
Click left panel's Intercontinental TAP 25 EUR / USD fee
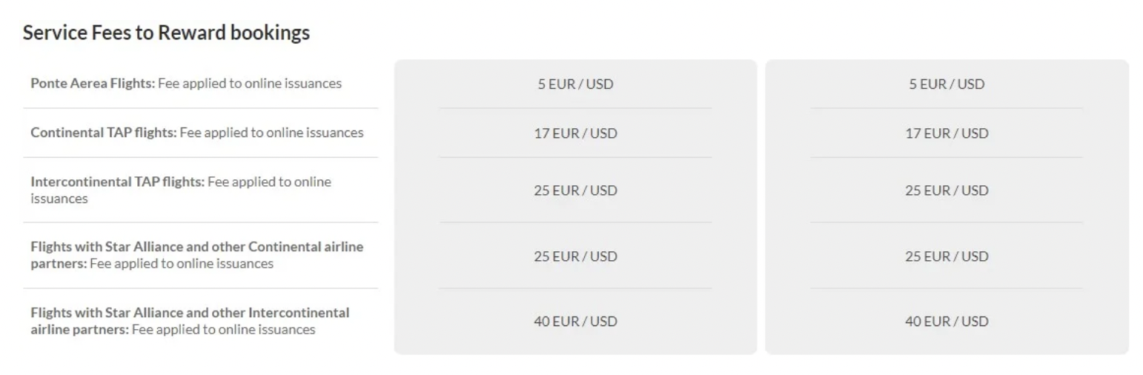tap(575, 190)
